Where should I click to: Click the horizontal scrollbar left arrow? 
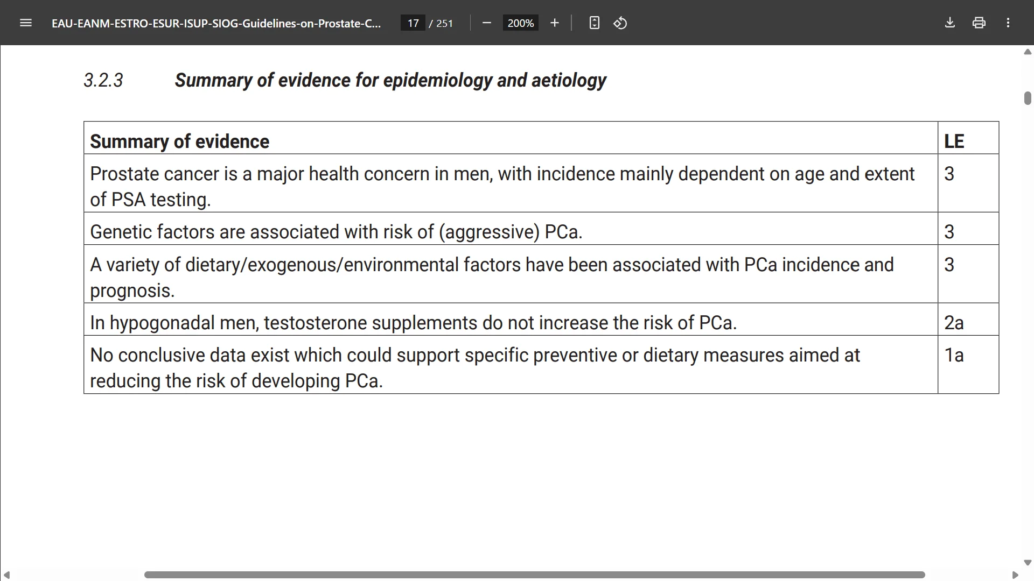tap(6, 575)
